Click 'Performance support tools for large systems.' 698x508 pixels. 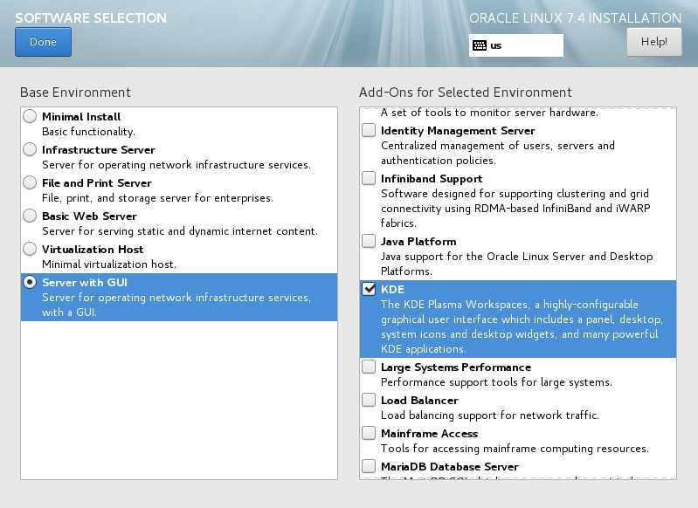coord(496,382)
